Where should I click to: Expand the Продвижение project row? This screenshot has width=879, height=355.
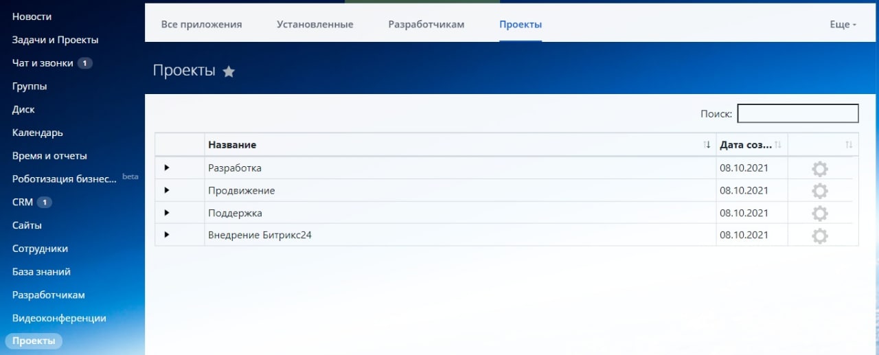[x=166, y=190]
